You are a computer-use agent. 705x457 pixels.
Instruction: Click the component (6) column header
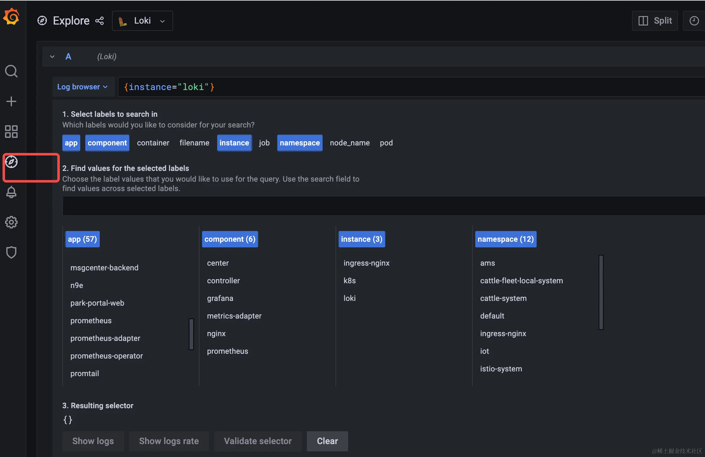tap(230, 239)
